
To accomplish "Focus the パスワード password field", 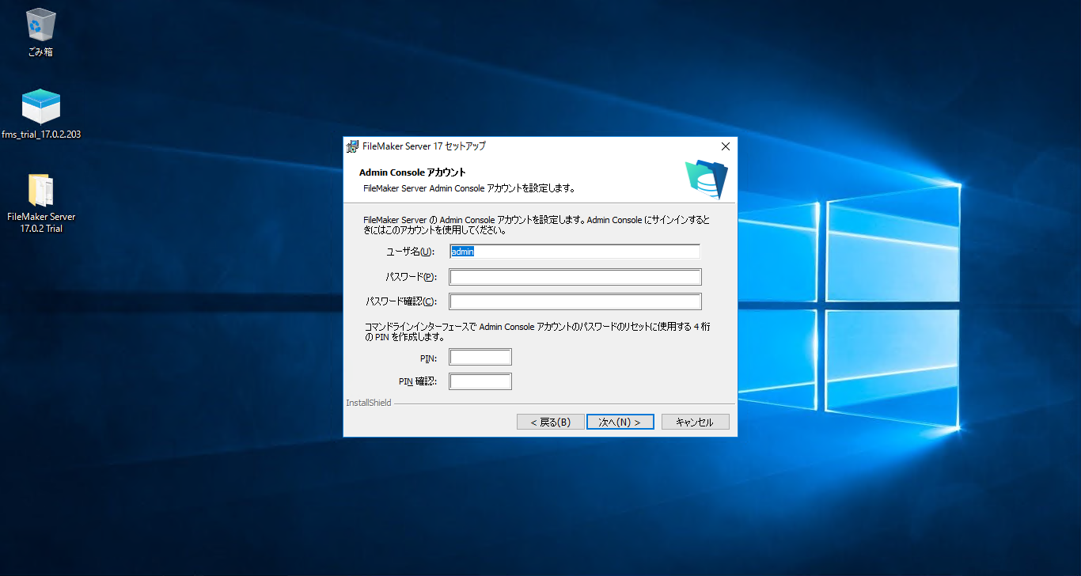I will pyautogui.click(x=575, y=276).
